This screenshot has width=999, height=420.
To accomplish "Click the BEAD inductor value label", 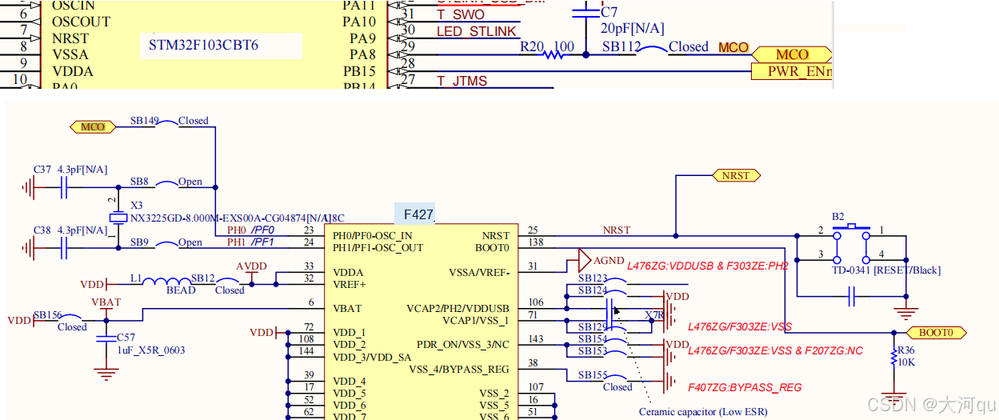I will click(x=181, y=290).
